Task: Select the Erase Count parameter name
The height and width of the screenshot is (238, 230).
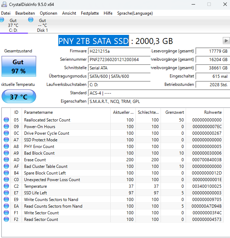Action: coord(35,160)
